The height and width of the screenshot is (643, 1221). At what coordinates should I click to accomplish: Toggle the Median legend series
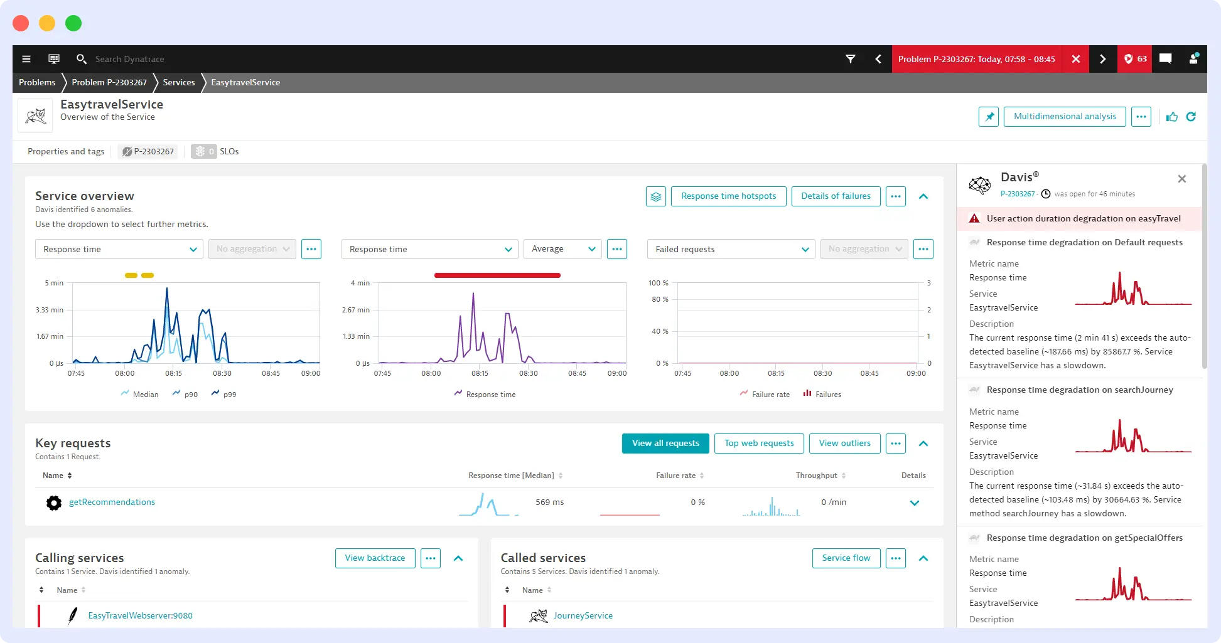[139, 394]
